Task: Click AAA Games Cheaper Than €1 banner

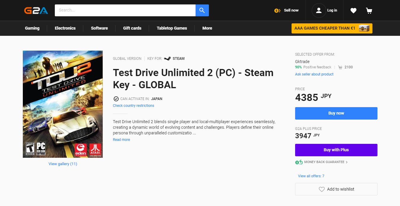Action: (x=332, y=28)
